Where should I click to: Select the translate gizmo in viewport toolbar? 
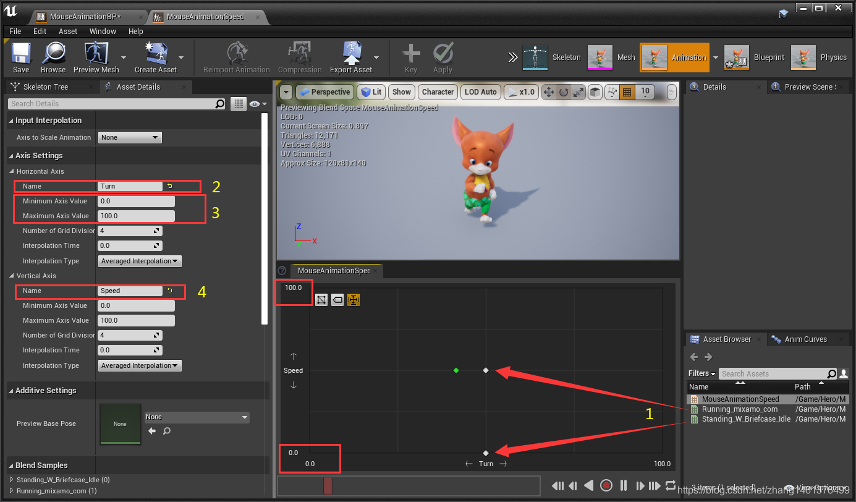pyautogui.click(x=548, y=92)
